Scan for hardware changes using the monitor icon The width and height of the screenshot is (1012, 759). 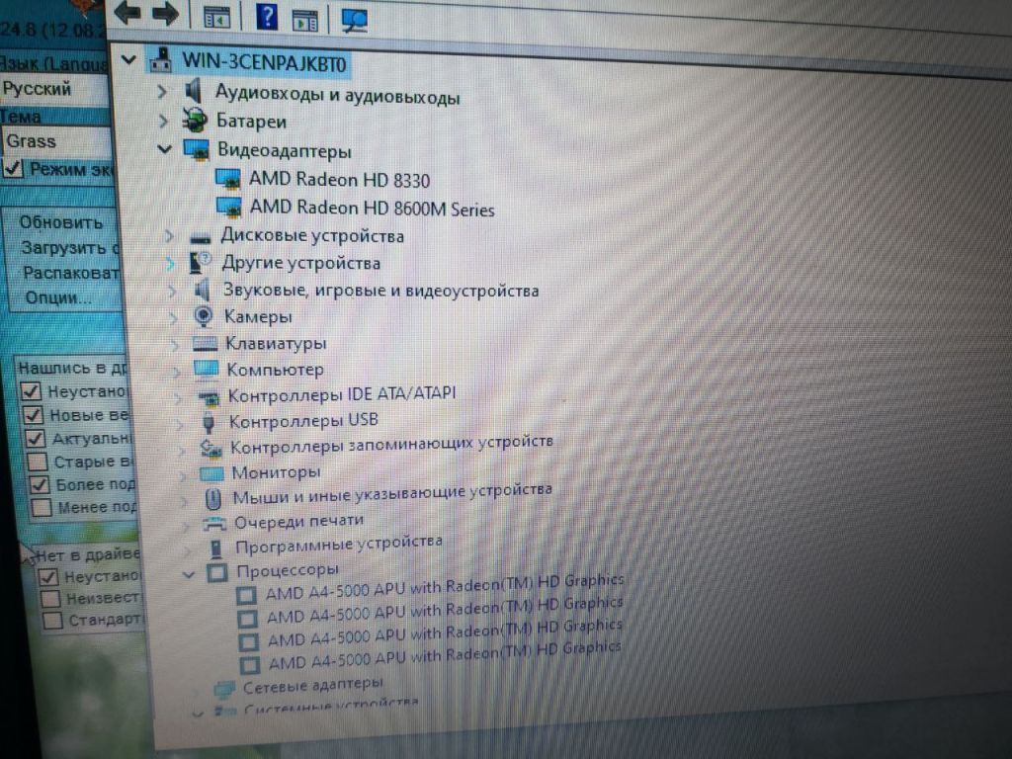click(x=355, y=20)
